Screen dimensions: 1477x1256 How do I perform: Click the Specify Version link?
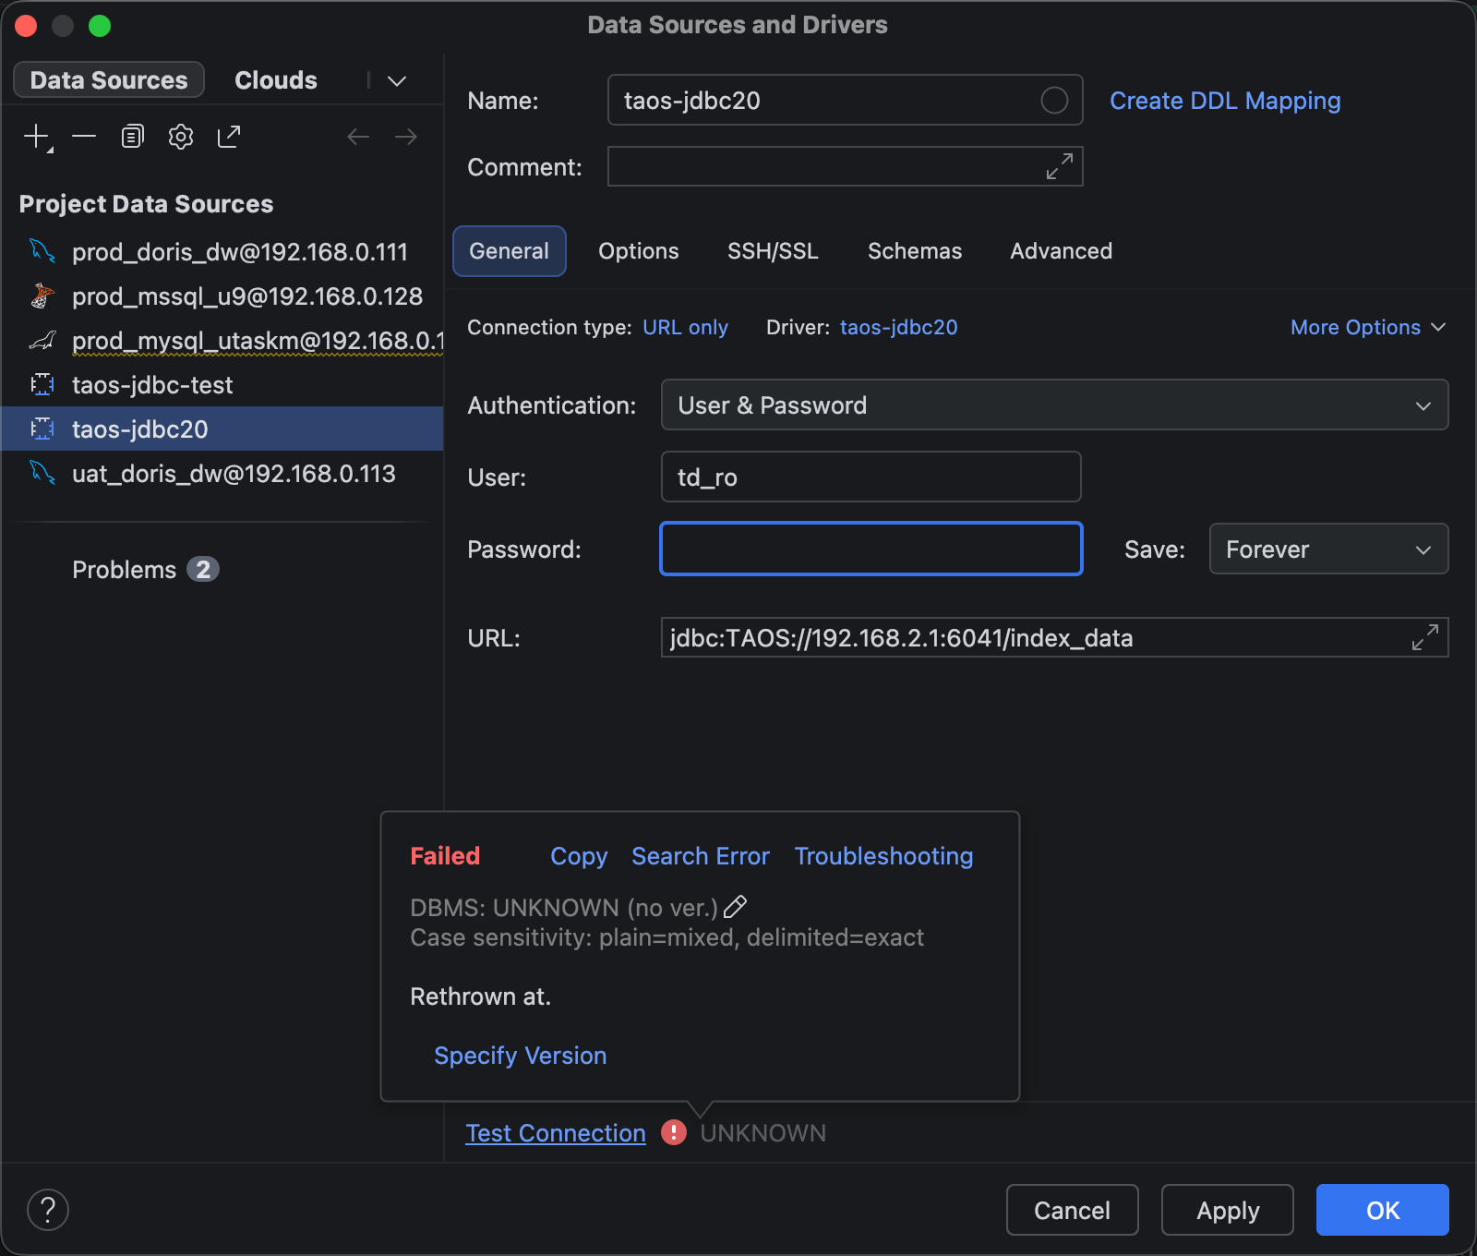coord(520,1056)
